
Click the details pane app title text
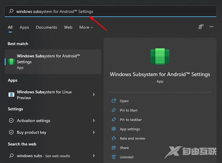160,74
